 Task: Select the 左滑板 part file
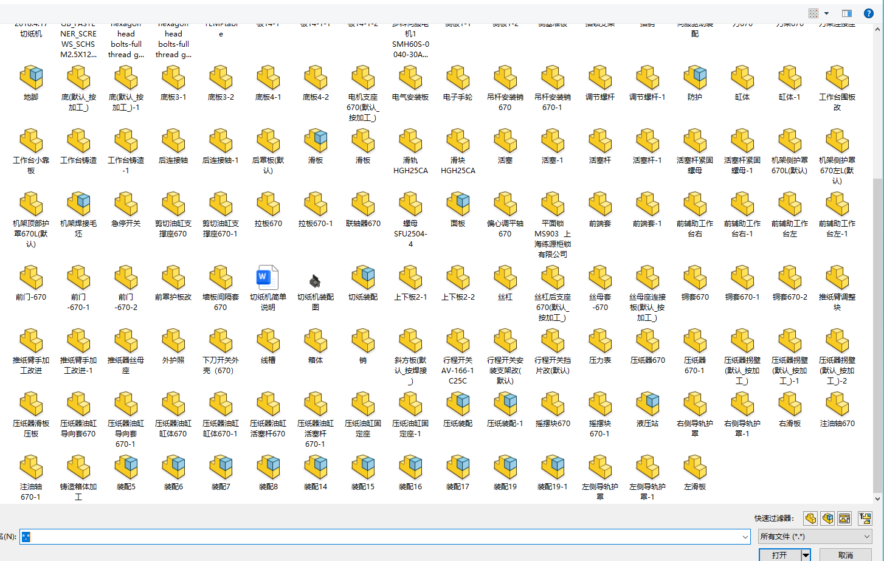click(x=695, y=474)
